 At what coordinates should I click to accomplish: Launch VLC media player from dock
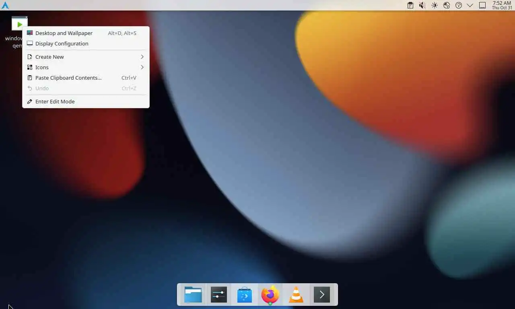tap(296, 295)
